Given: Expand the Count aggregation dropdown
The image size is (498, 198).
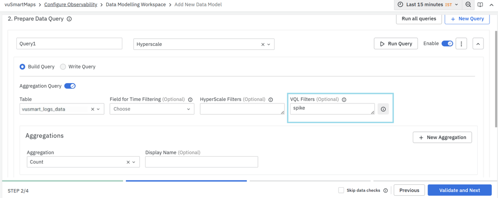Looking at the screenshot, I should [x=134, y=162].
